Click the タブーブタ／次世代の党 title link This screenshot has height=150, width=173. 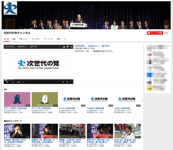[x=41, y=108]
